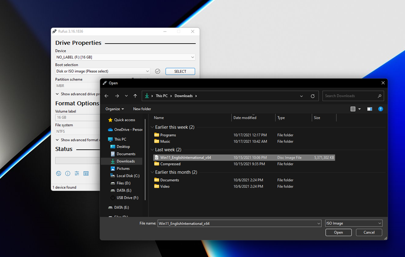This screenshot has width=405, height=257.
Task: Click the checkmark hash icon beside SELECT
Action: click(x=157, y=71)
